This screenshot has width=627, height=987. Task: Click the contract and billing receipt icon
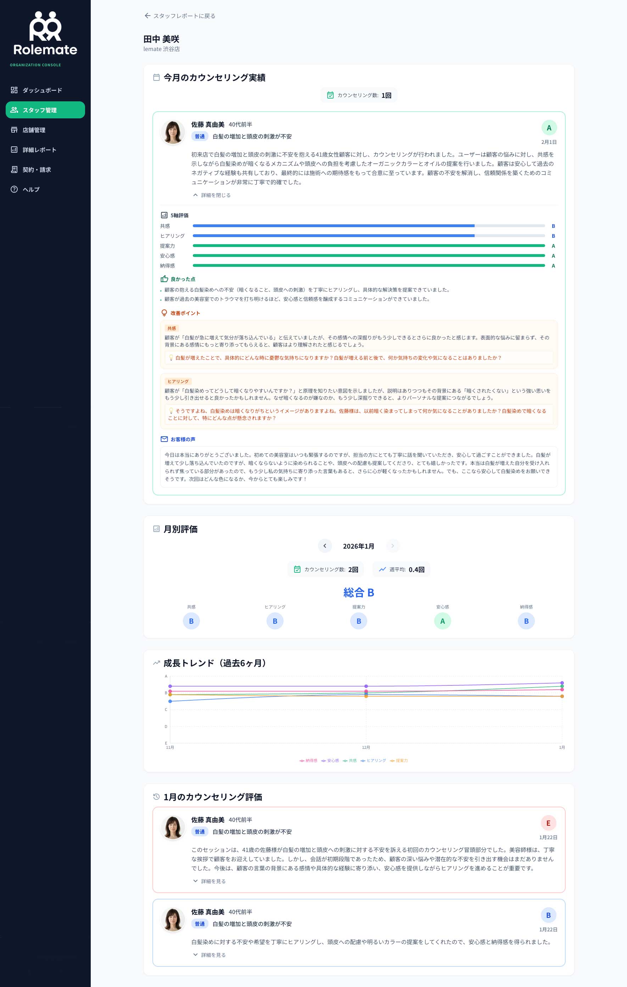(14, 169)
